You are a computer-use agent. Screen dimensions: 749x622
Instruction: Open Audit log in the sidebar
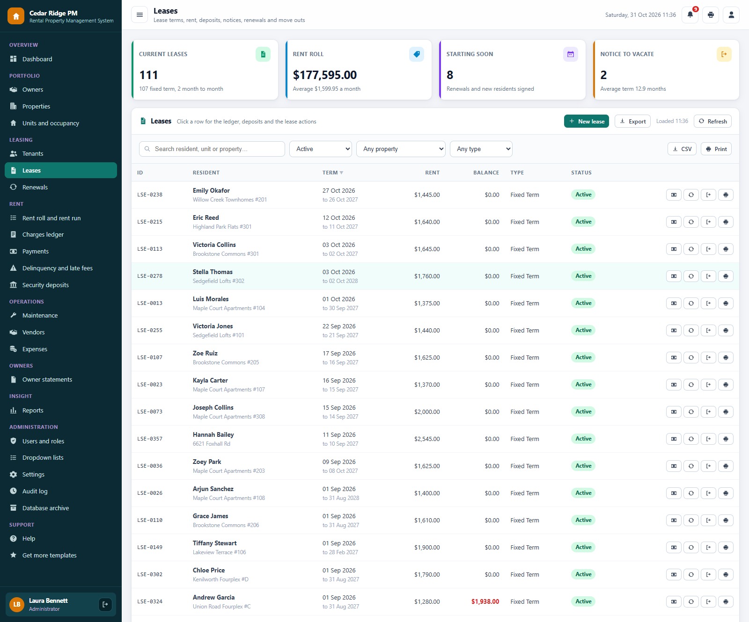(61, 491)
